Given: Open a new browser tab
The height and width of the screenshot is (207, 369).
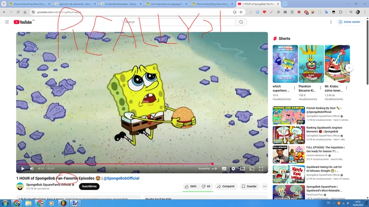Looking at the screenshot, I should pyautogui.click(x=284, y=4).
